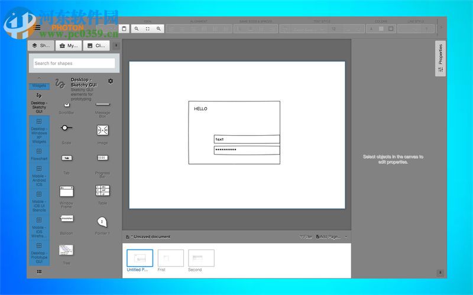Select the 'text' input box on canvas
The height and width of the screenshot is (295, 473).
[247, 139]
